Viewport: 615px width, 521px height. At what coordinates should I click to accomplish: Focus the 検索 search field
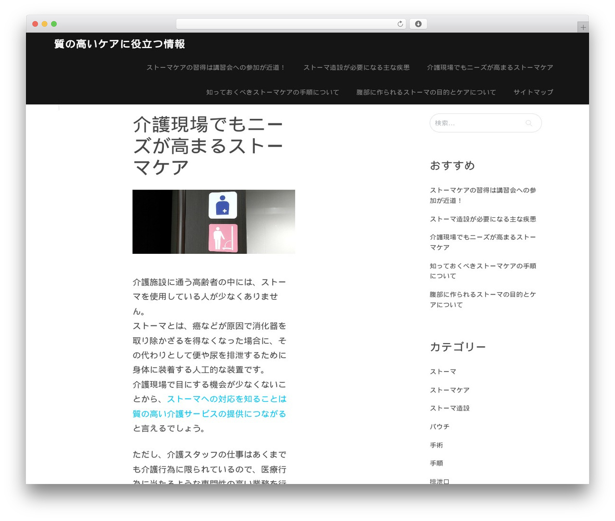(x=485, y=123)
